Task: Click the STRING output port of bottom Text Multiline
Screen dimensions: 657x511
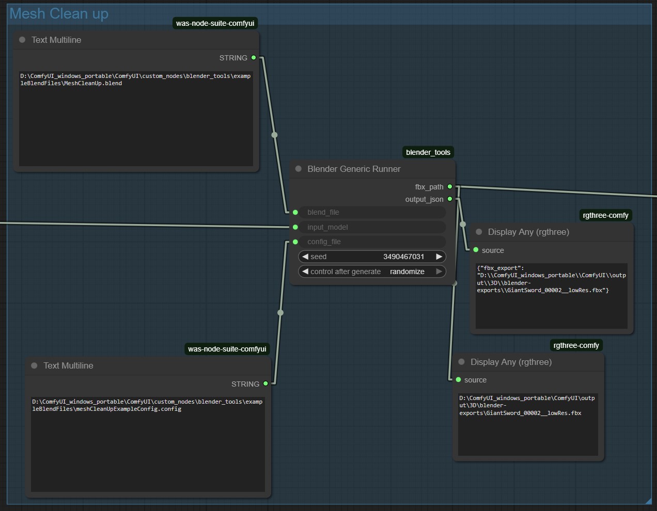Action: click(265, 384)
